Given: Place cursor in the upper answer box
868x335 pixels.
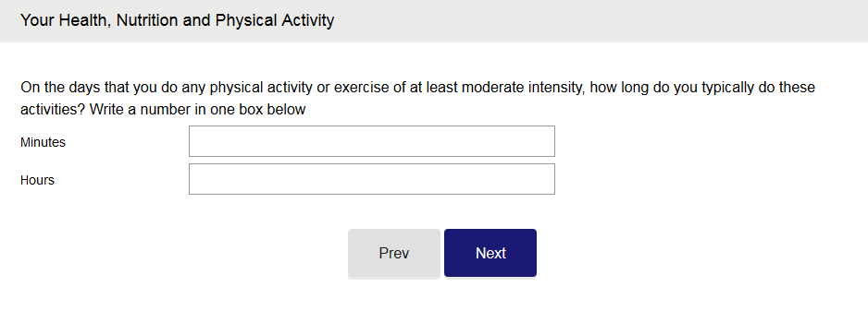Looking at the screenshot, I should pos(371,141).
